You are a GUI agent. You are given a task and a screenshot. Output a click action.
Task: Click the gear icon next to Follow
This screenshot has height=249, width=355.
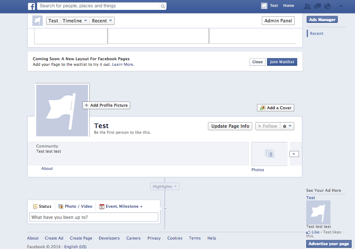(x=285, y=126)
